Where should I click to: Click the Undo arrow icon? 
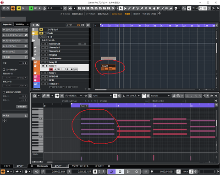coord(4,8)
